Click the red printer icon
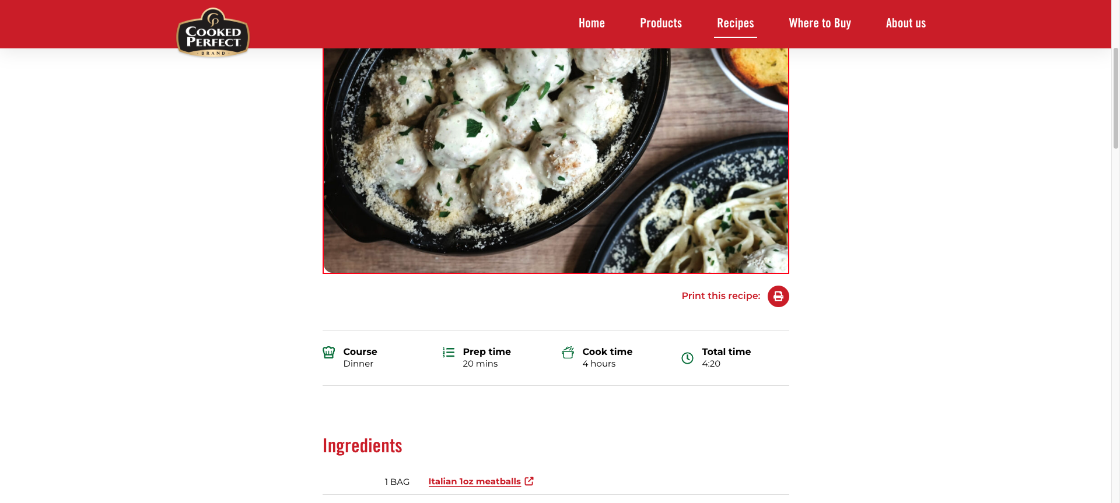Screen dimensions: 1120x503 (778, 296)
